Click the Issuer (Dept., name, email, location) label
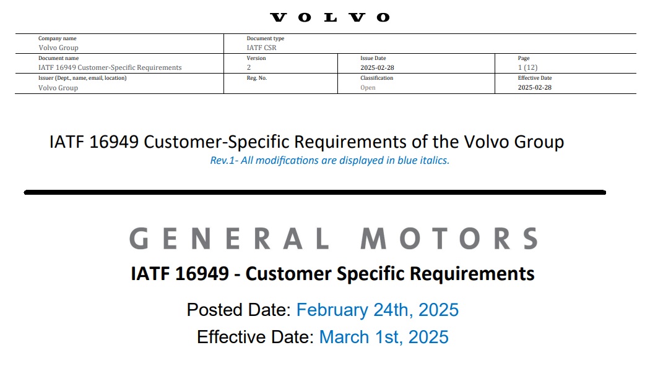650x379 pixels. [x=82, y=78]
